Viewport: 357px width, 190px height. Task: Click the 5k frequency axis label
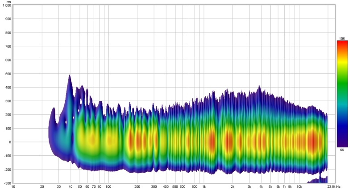click(270, 187)
